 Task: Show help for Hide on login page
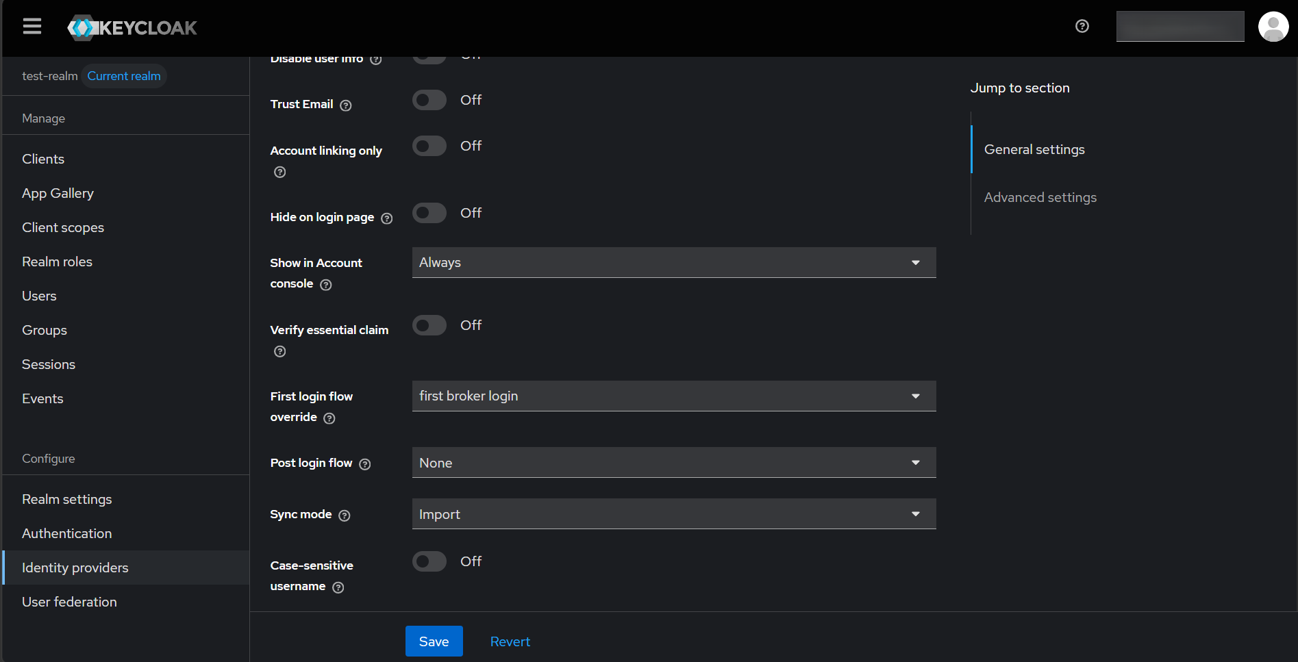click(387, 218)
